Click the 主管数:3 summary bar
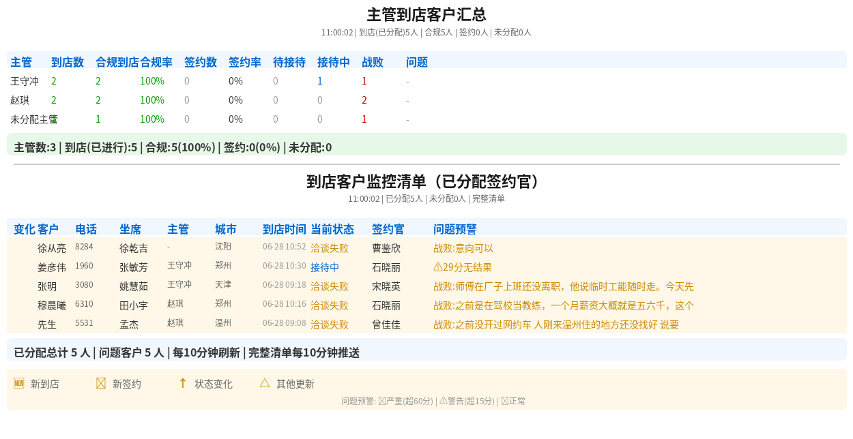853x439 pixels. coord(426,145)
